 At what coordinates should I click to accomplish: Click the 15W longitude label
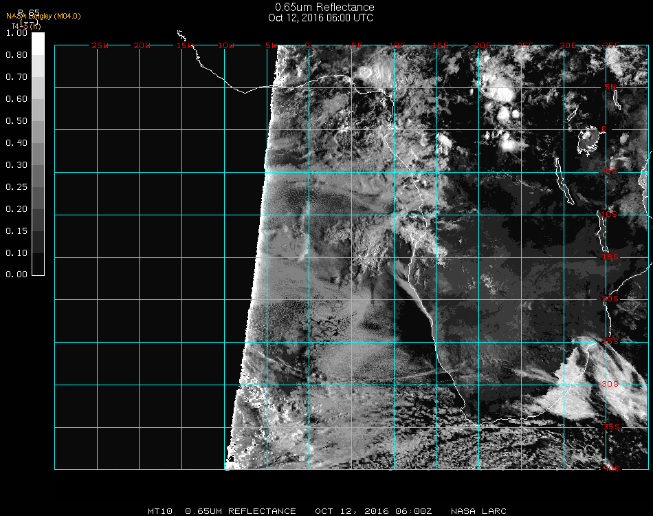point(185,45)
